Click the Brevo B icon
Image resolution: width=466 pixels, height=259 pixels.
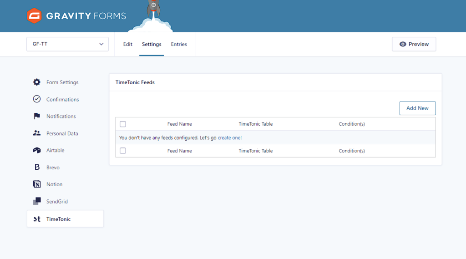[37, 167]
